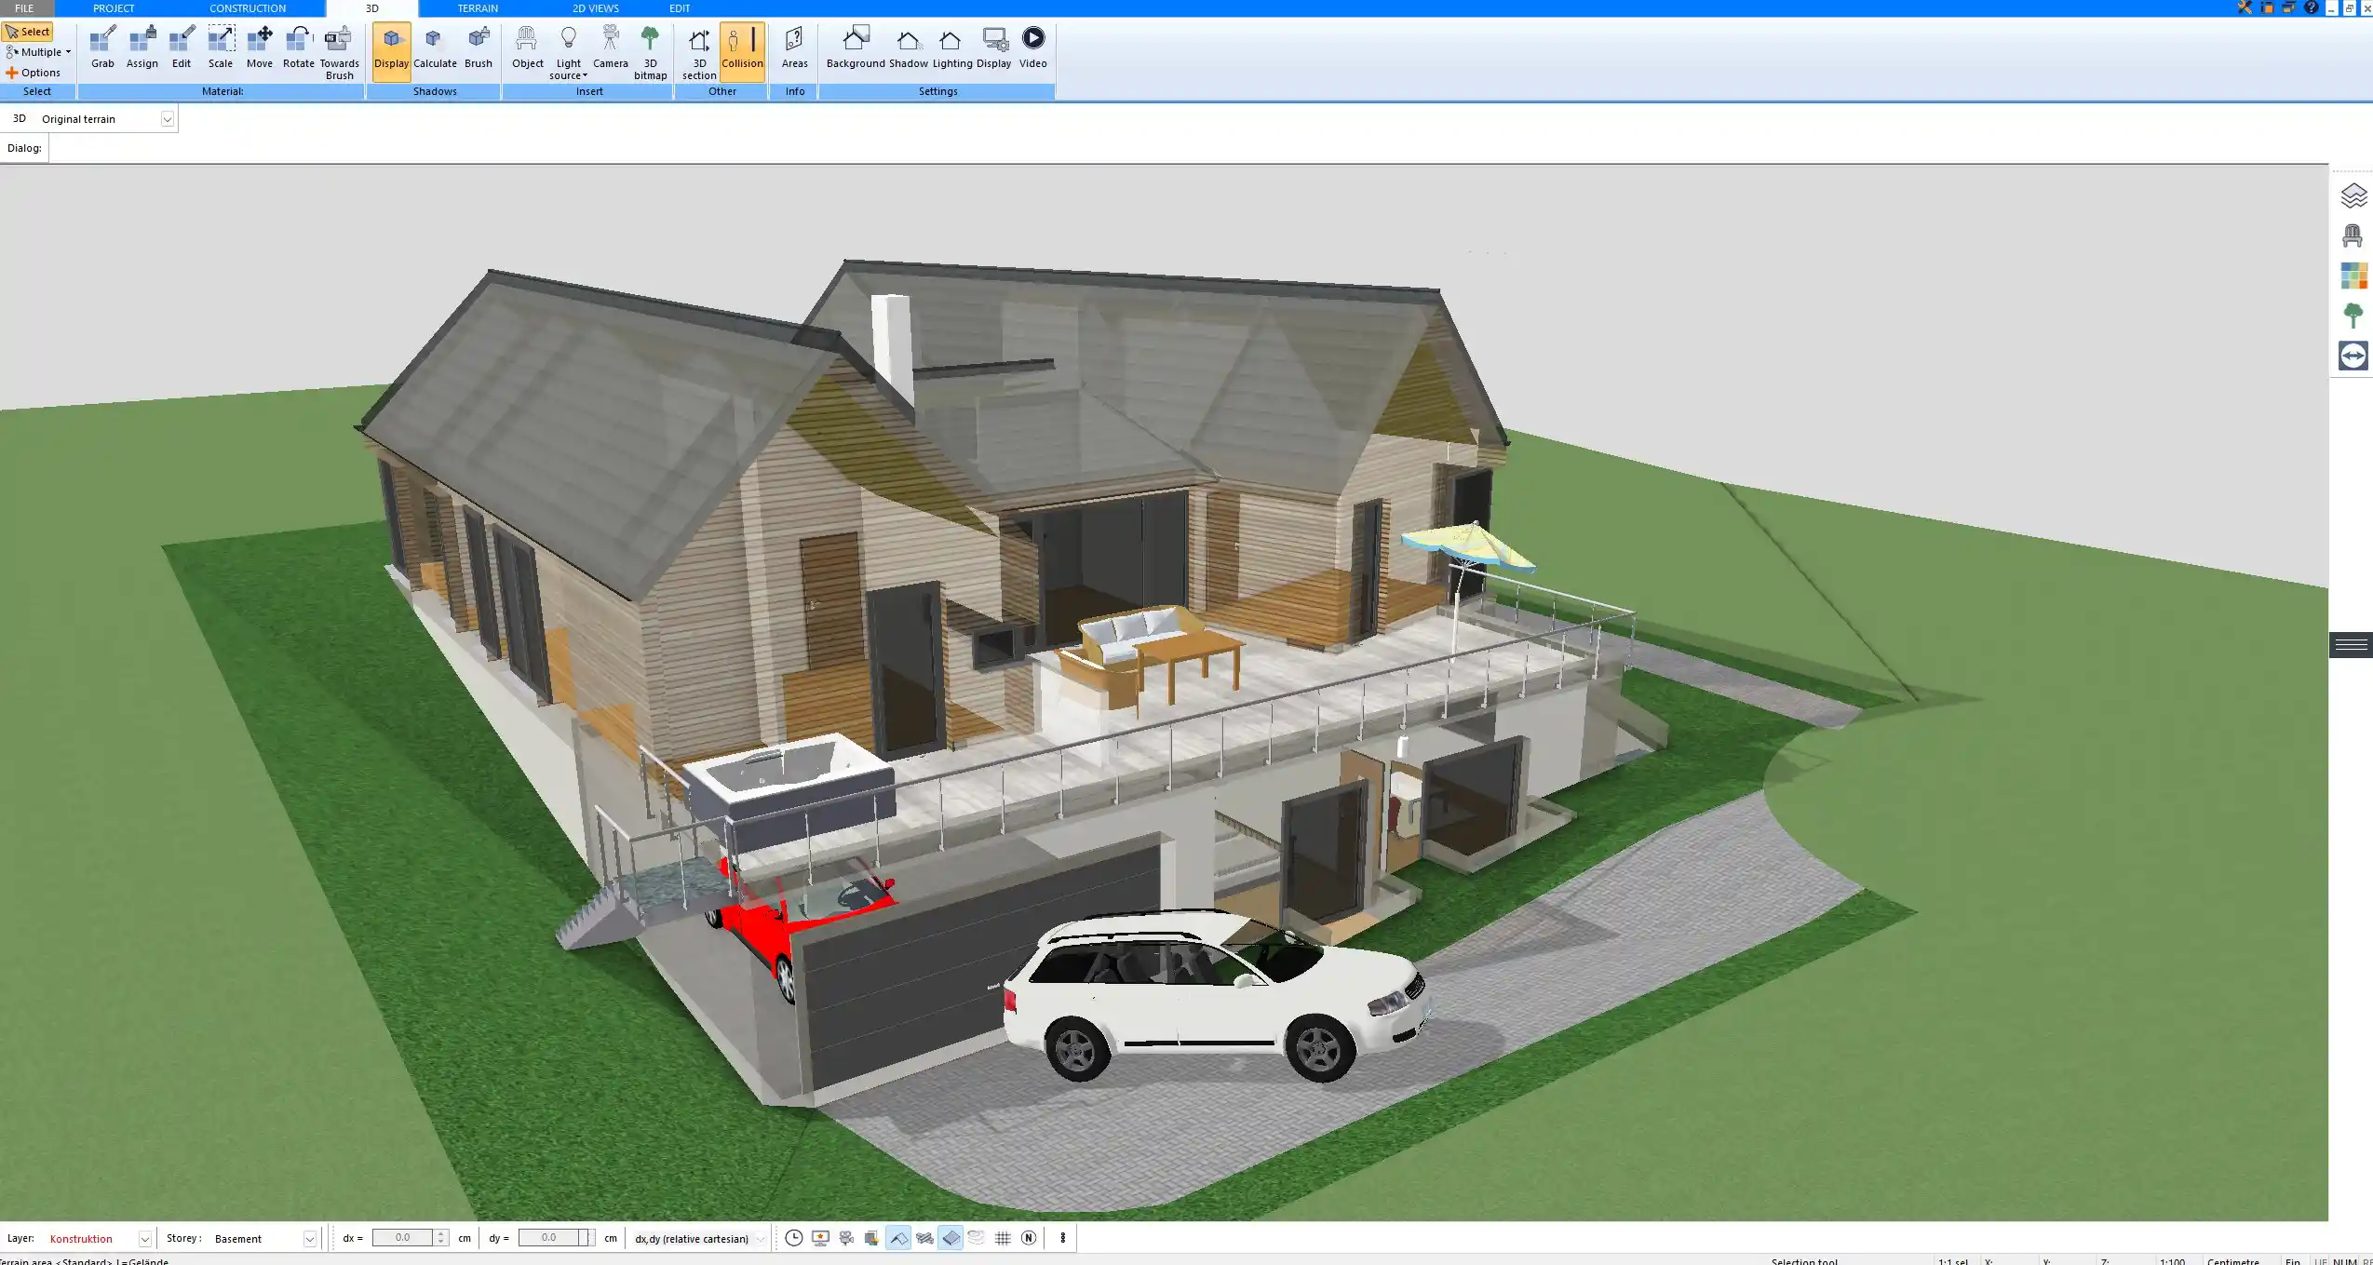Toggle the highlighted roof-shape button in the bottom toolbar
2373x1265 pixels.
898,1238
